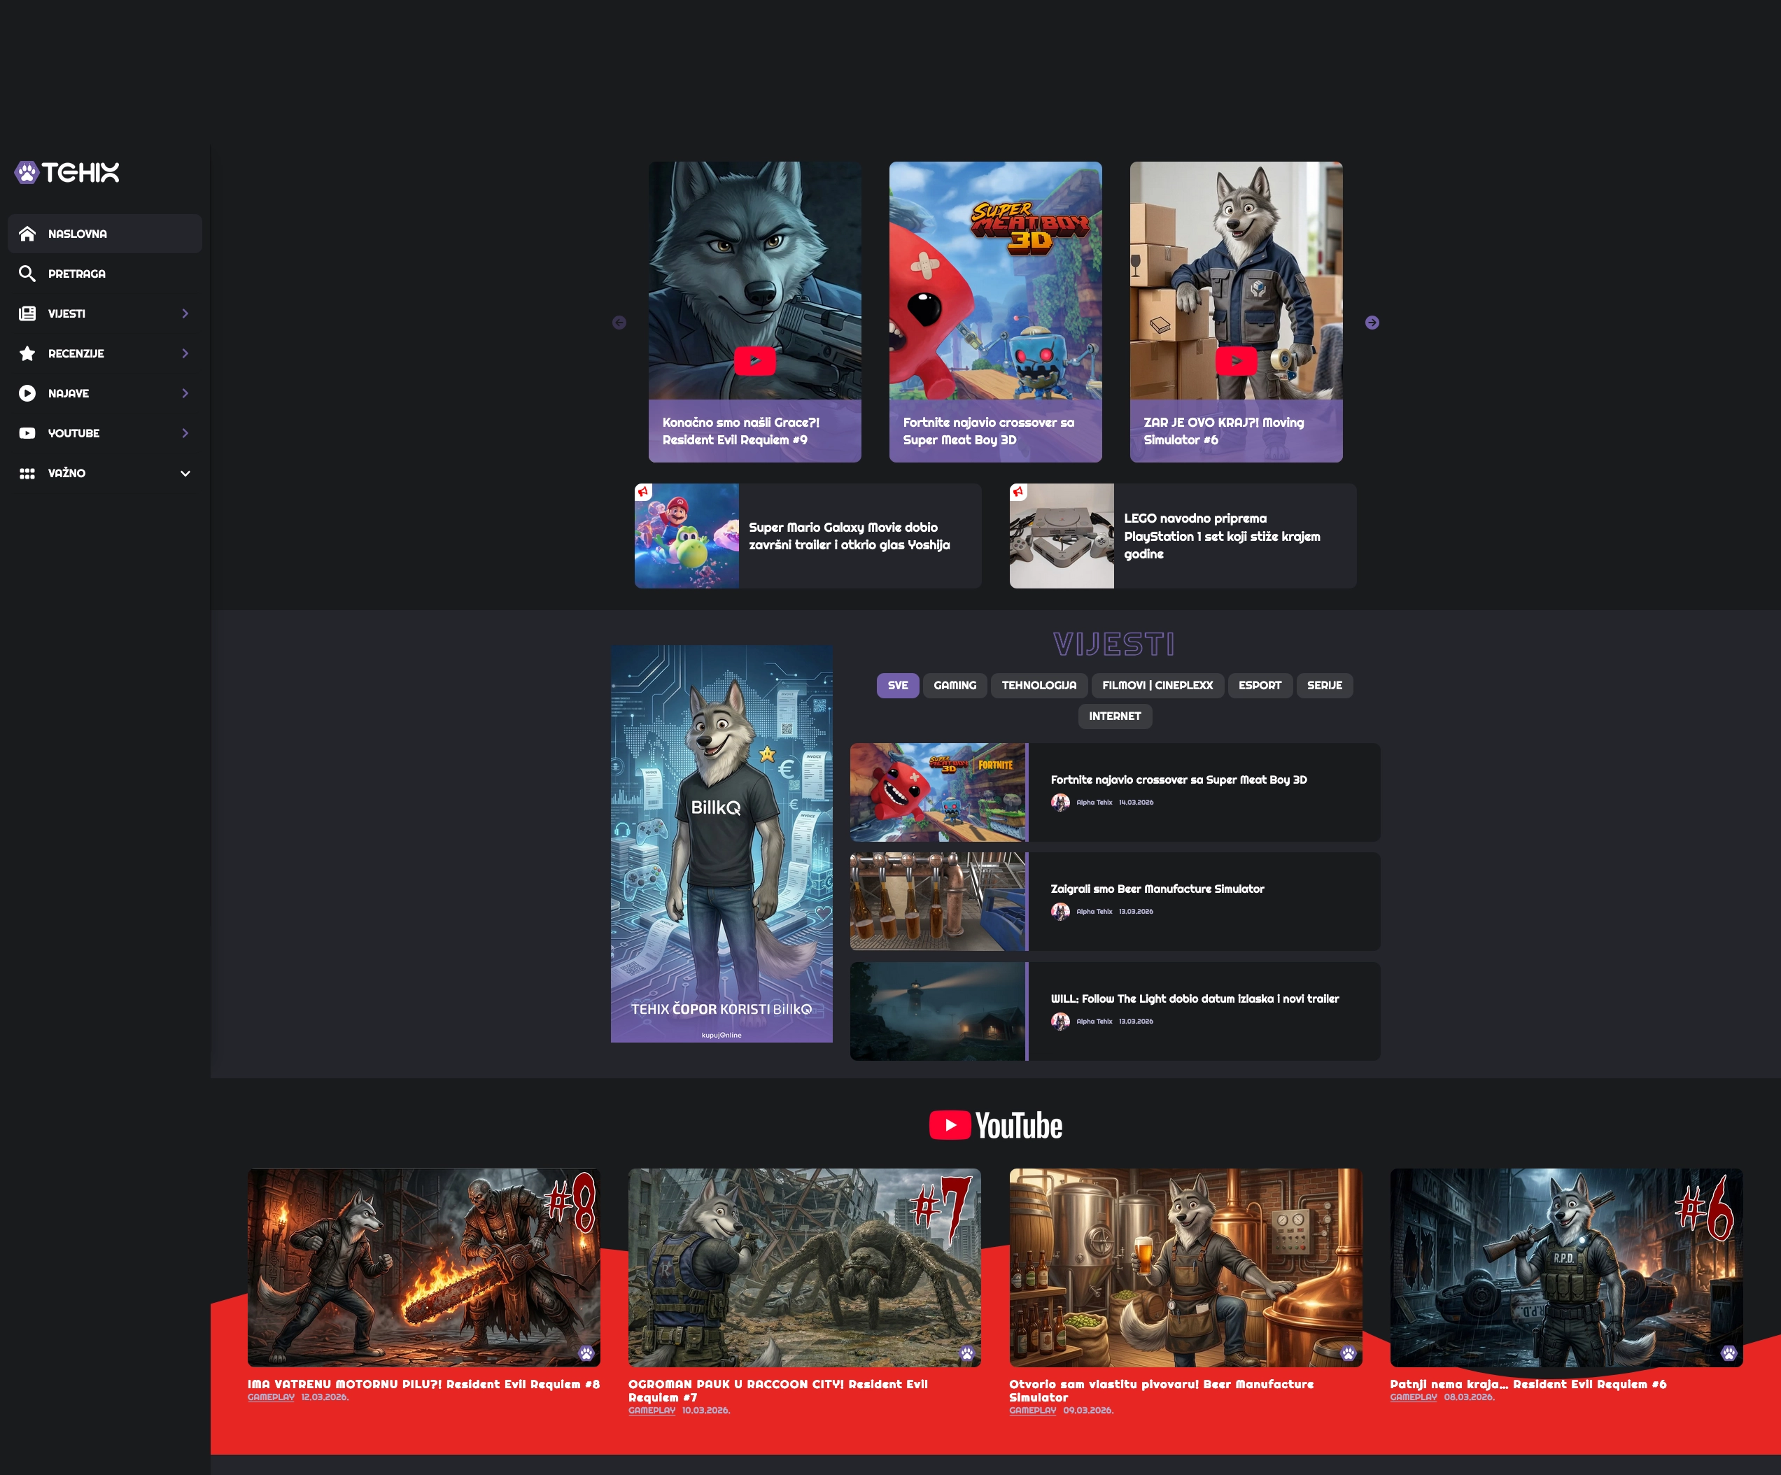The width and height of the screenshot is (1781, 1475).
Task: Switch to the Tehnologija news tab
Action: click(x=1038, y=685)
